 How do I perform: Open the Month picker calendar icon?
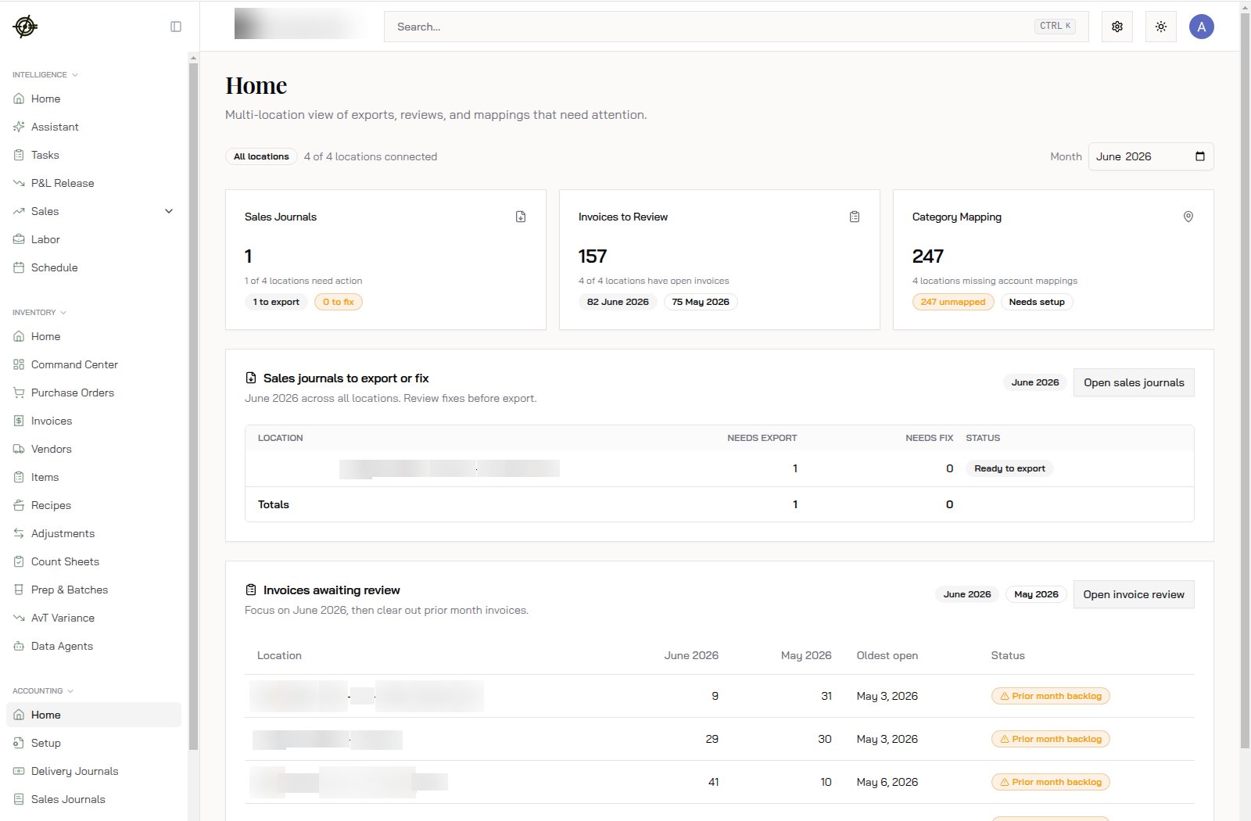pos(1200,156)
